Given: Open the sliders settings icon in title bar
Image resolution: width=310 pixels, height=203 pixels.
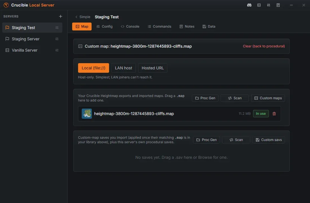Looking at the screenshot, I should tap(268, 5).
